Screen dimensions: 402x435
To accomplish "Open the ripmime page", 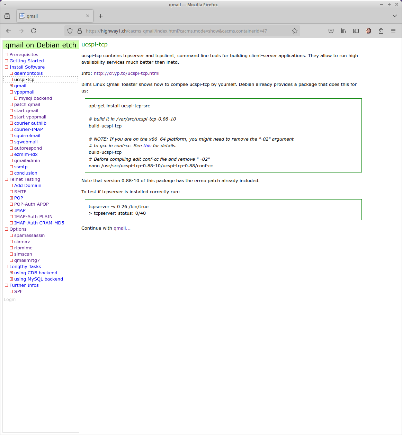I will tap(23, 248).
